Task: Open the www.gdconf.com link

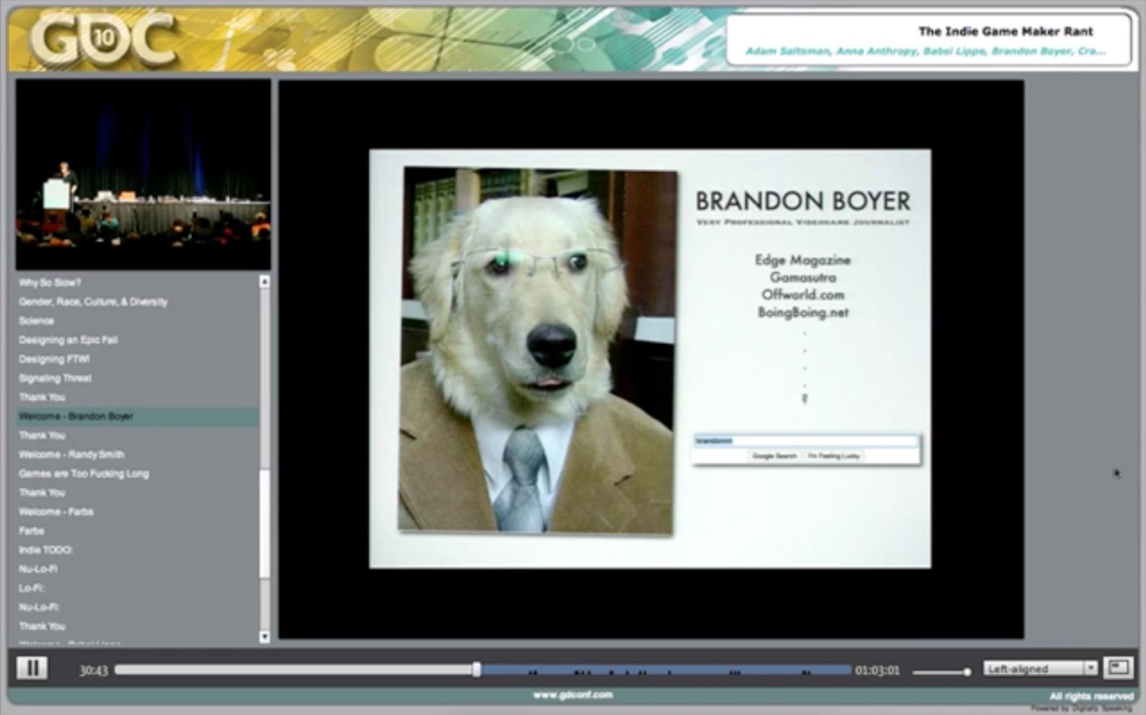Action: (x=573, y=695)
